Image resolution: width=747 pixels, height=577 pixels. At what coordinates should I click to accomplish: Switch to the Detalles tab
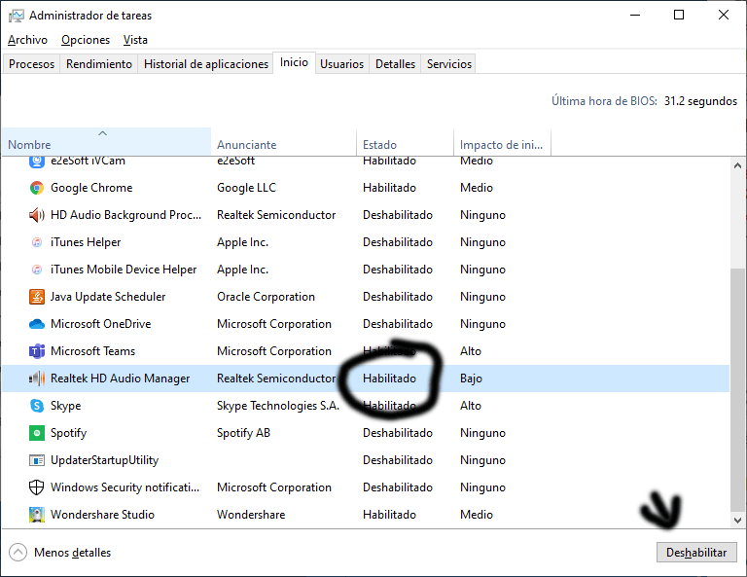(x=395, y=64)
